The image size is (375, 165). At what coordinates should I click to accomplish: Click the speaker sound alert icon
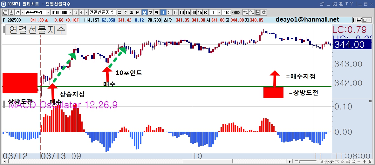click(x=82, y=12)
